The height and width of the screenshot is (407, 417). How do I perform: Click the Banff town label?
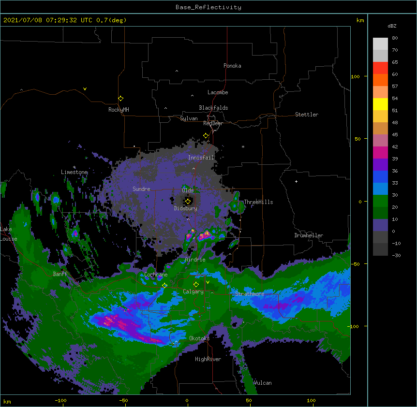pyautogui.click(x=60, y=274)
